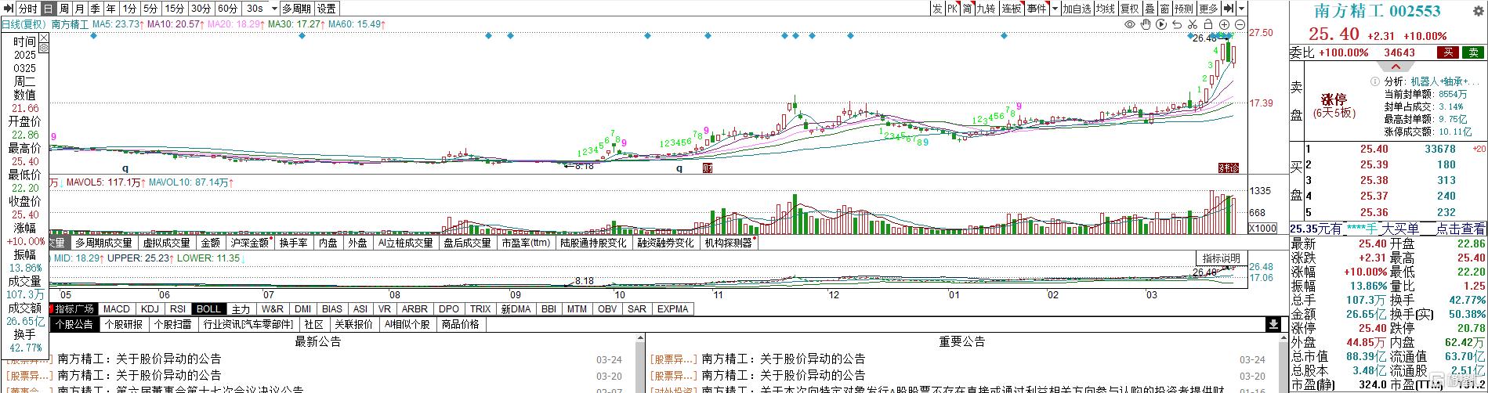Screen dimensions: 1488x393
Task: Click the first blue diamond event marker
Action: [93, 35]
